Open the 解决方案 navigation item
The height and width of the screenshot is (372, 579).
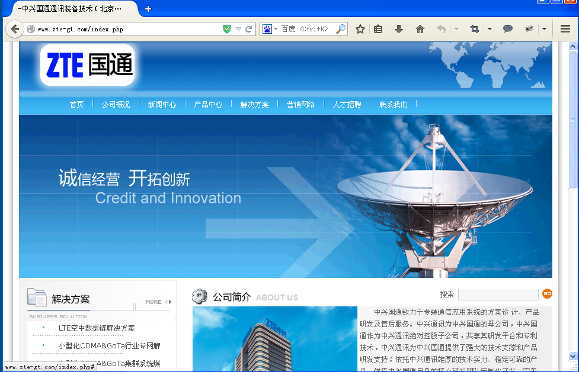254,104
